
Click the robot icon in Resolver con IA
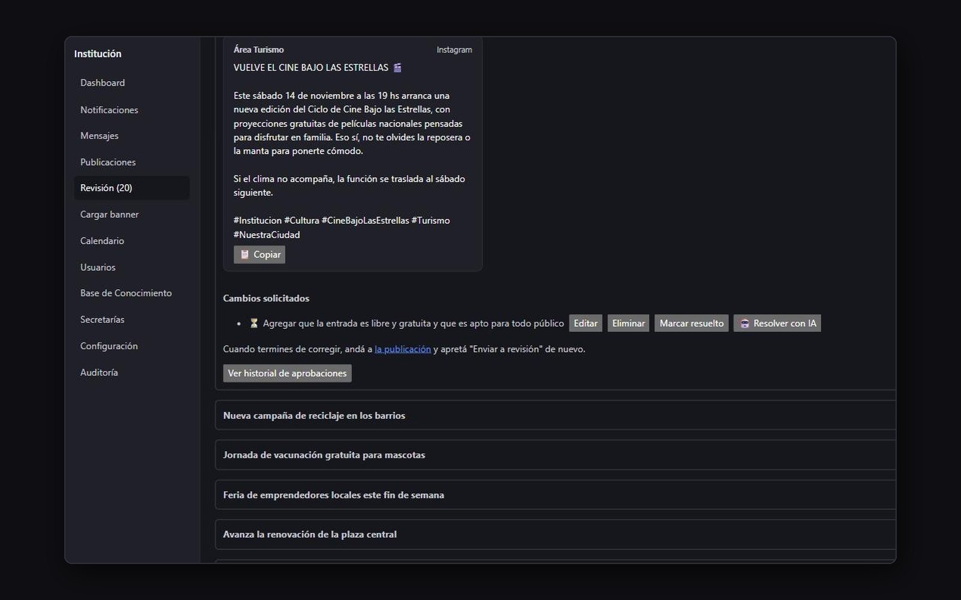[745, 323]
